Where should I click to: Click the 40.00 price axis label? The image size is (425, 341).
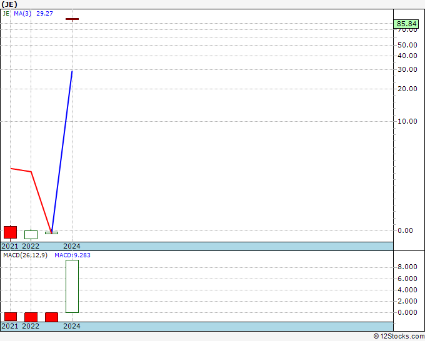coord(407,56)
